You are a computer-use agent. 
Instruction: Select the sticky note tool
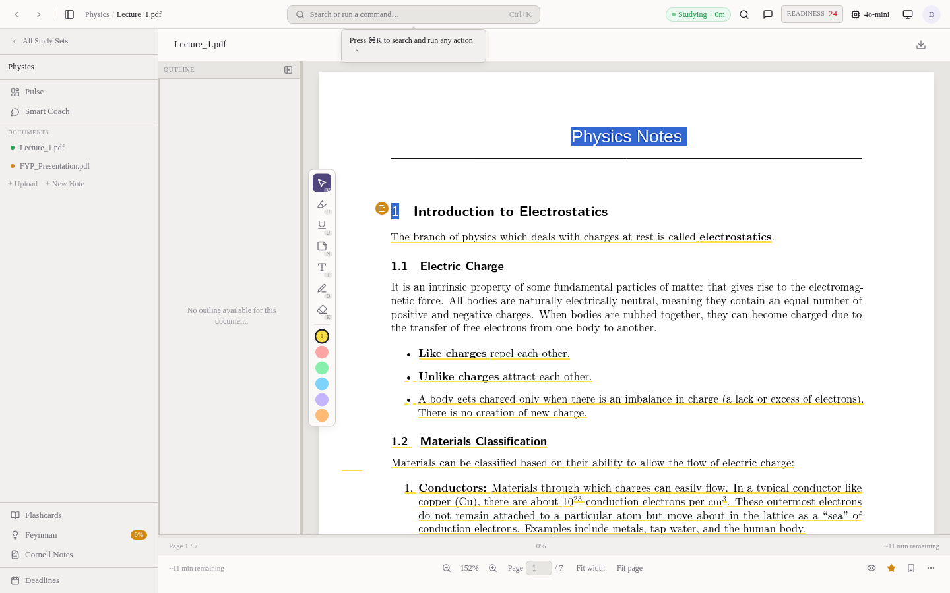pyautogui.click(x=322, y=246)
